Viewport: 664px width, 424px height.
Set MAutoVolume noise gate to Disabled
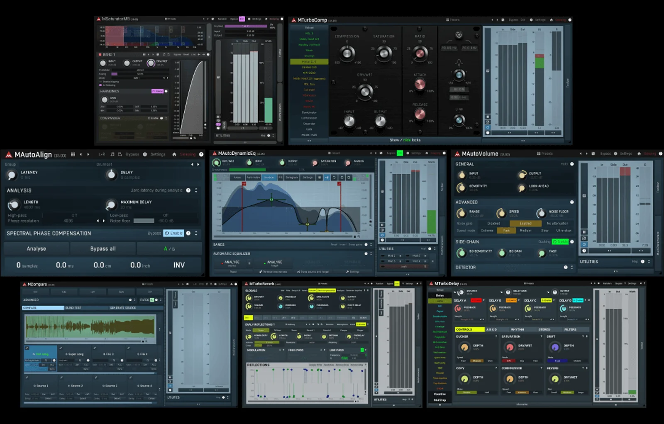coord(493,224)
